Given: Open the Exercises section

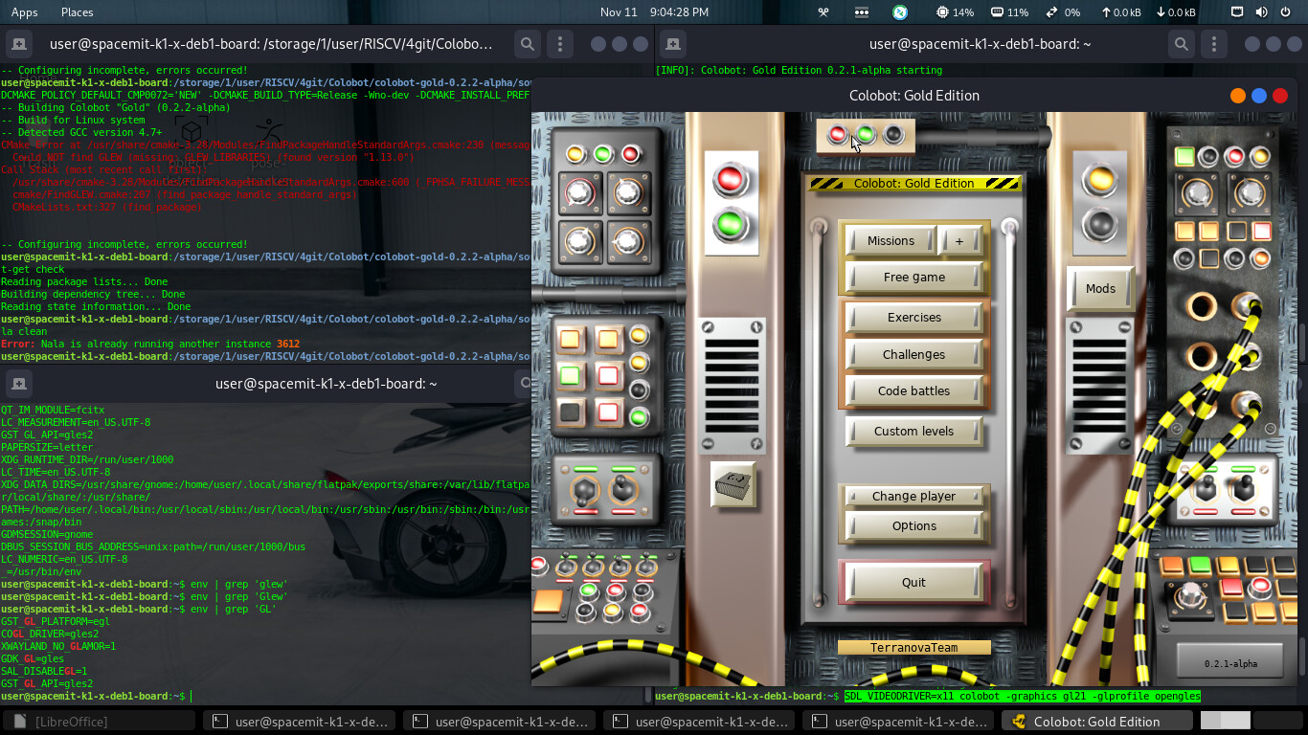Looking at the screenshot, I should pyautogui.click(x=913, y=318).
